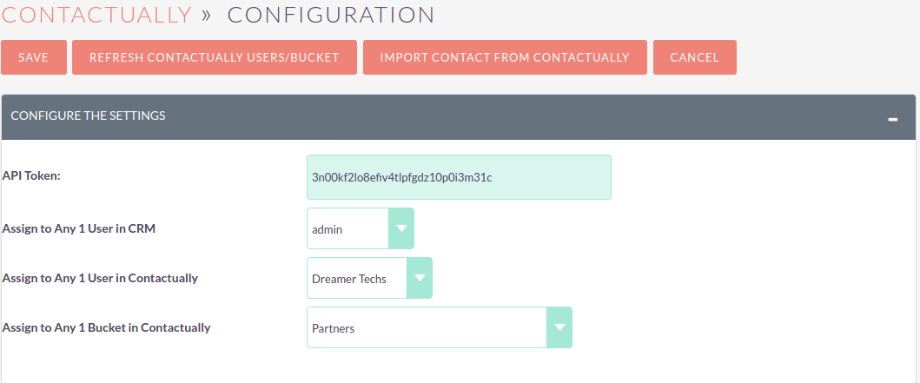Click the Configure the Settings header
This screenshot has height=383, width=920.
coord(88,116)
